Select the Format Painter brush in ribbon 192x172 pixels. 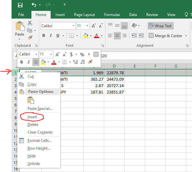click(30, 38)
